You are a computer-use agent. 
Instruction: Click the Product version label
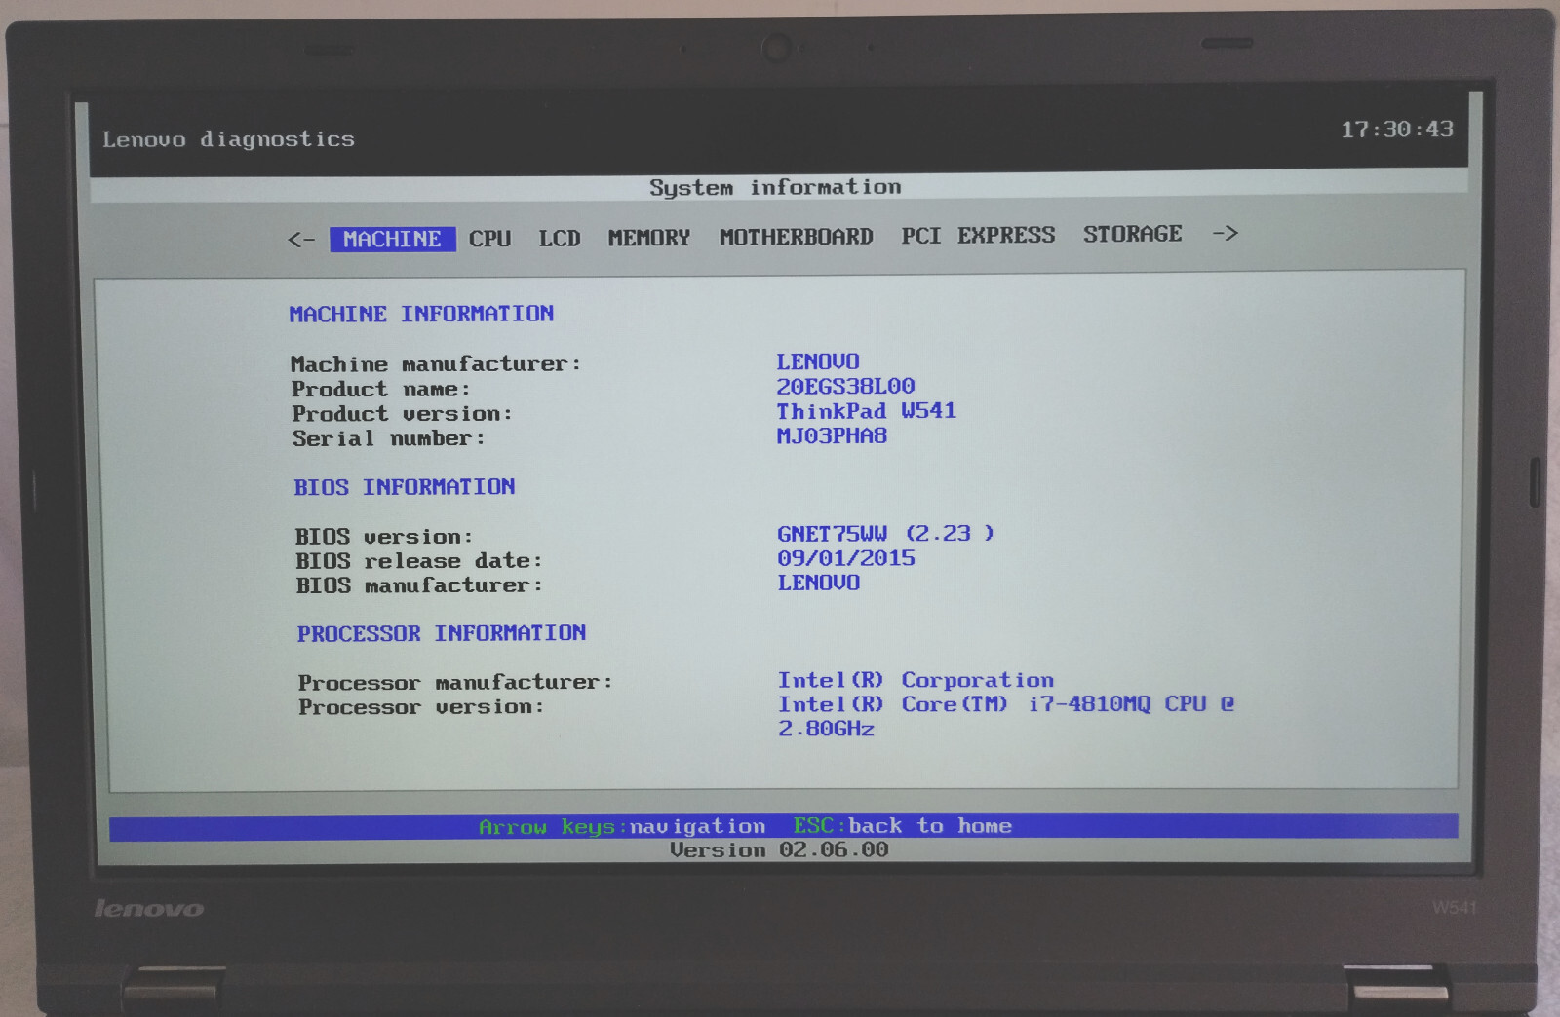point(402,413)
